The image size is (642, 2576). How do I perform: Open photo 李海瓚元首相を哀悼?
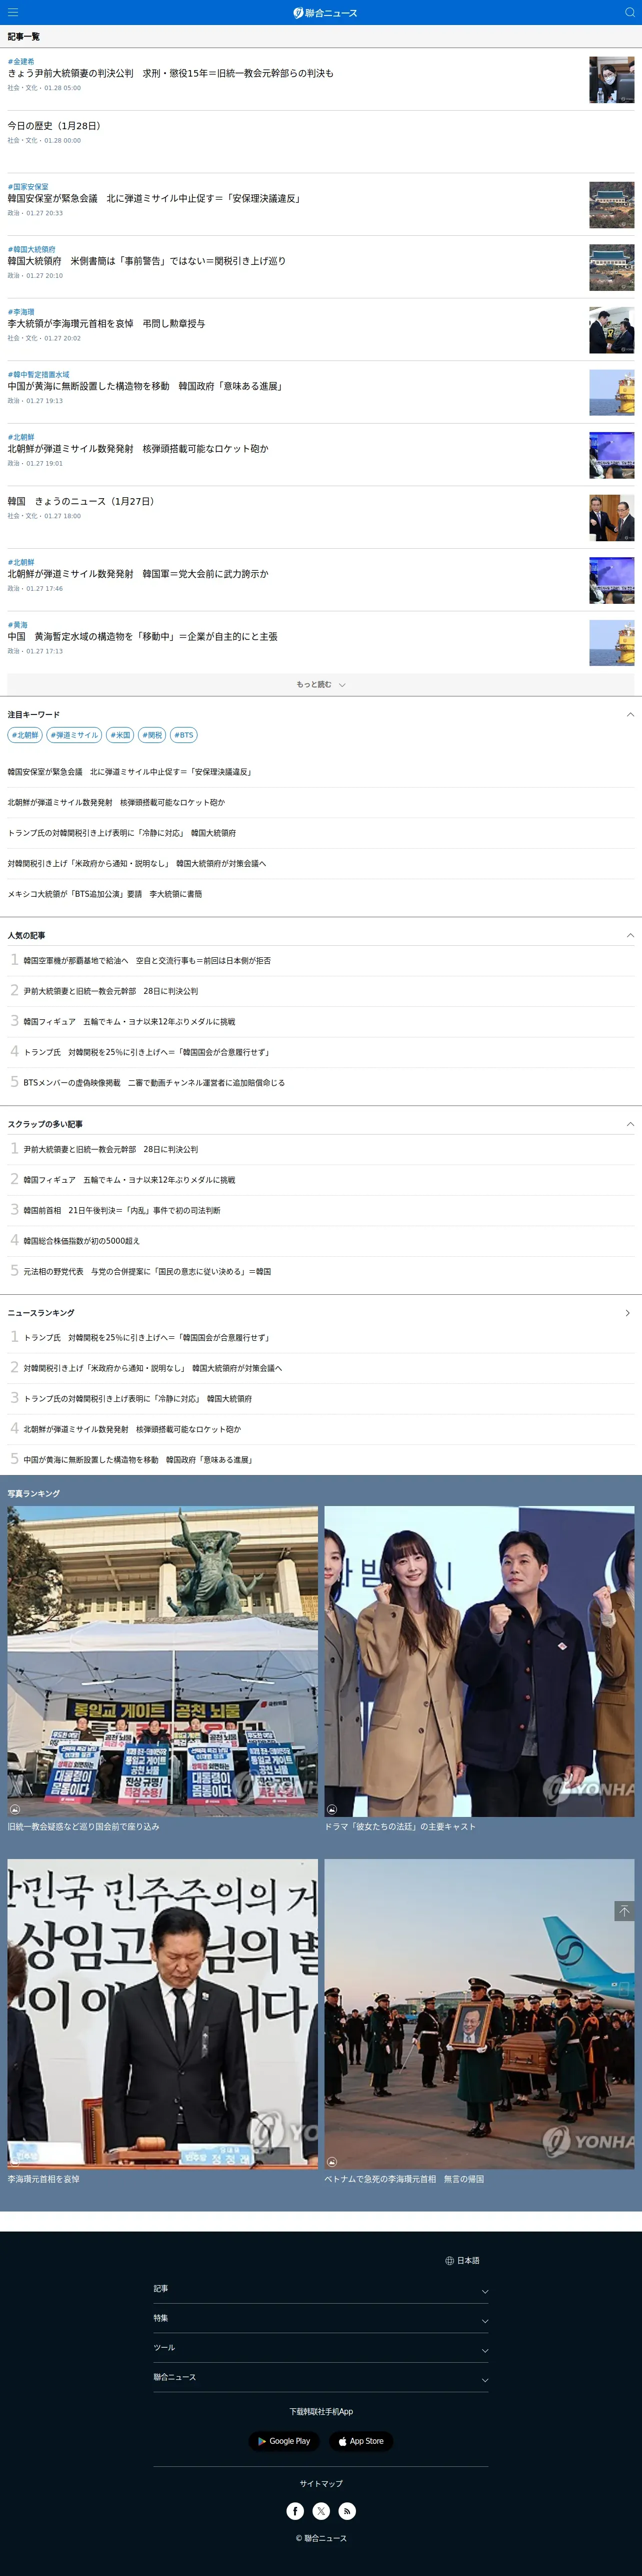[x=162, y=2013]
